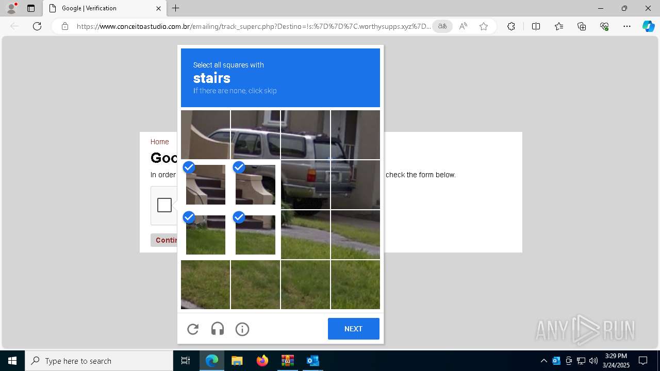Open Edge Settings and more menu
Screen dimensions: 660x371
pyautogui.click(x=627, y=26)
